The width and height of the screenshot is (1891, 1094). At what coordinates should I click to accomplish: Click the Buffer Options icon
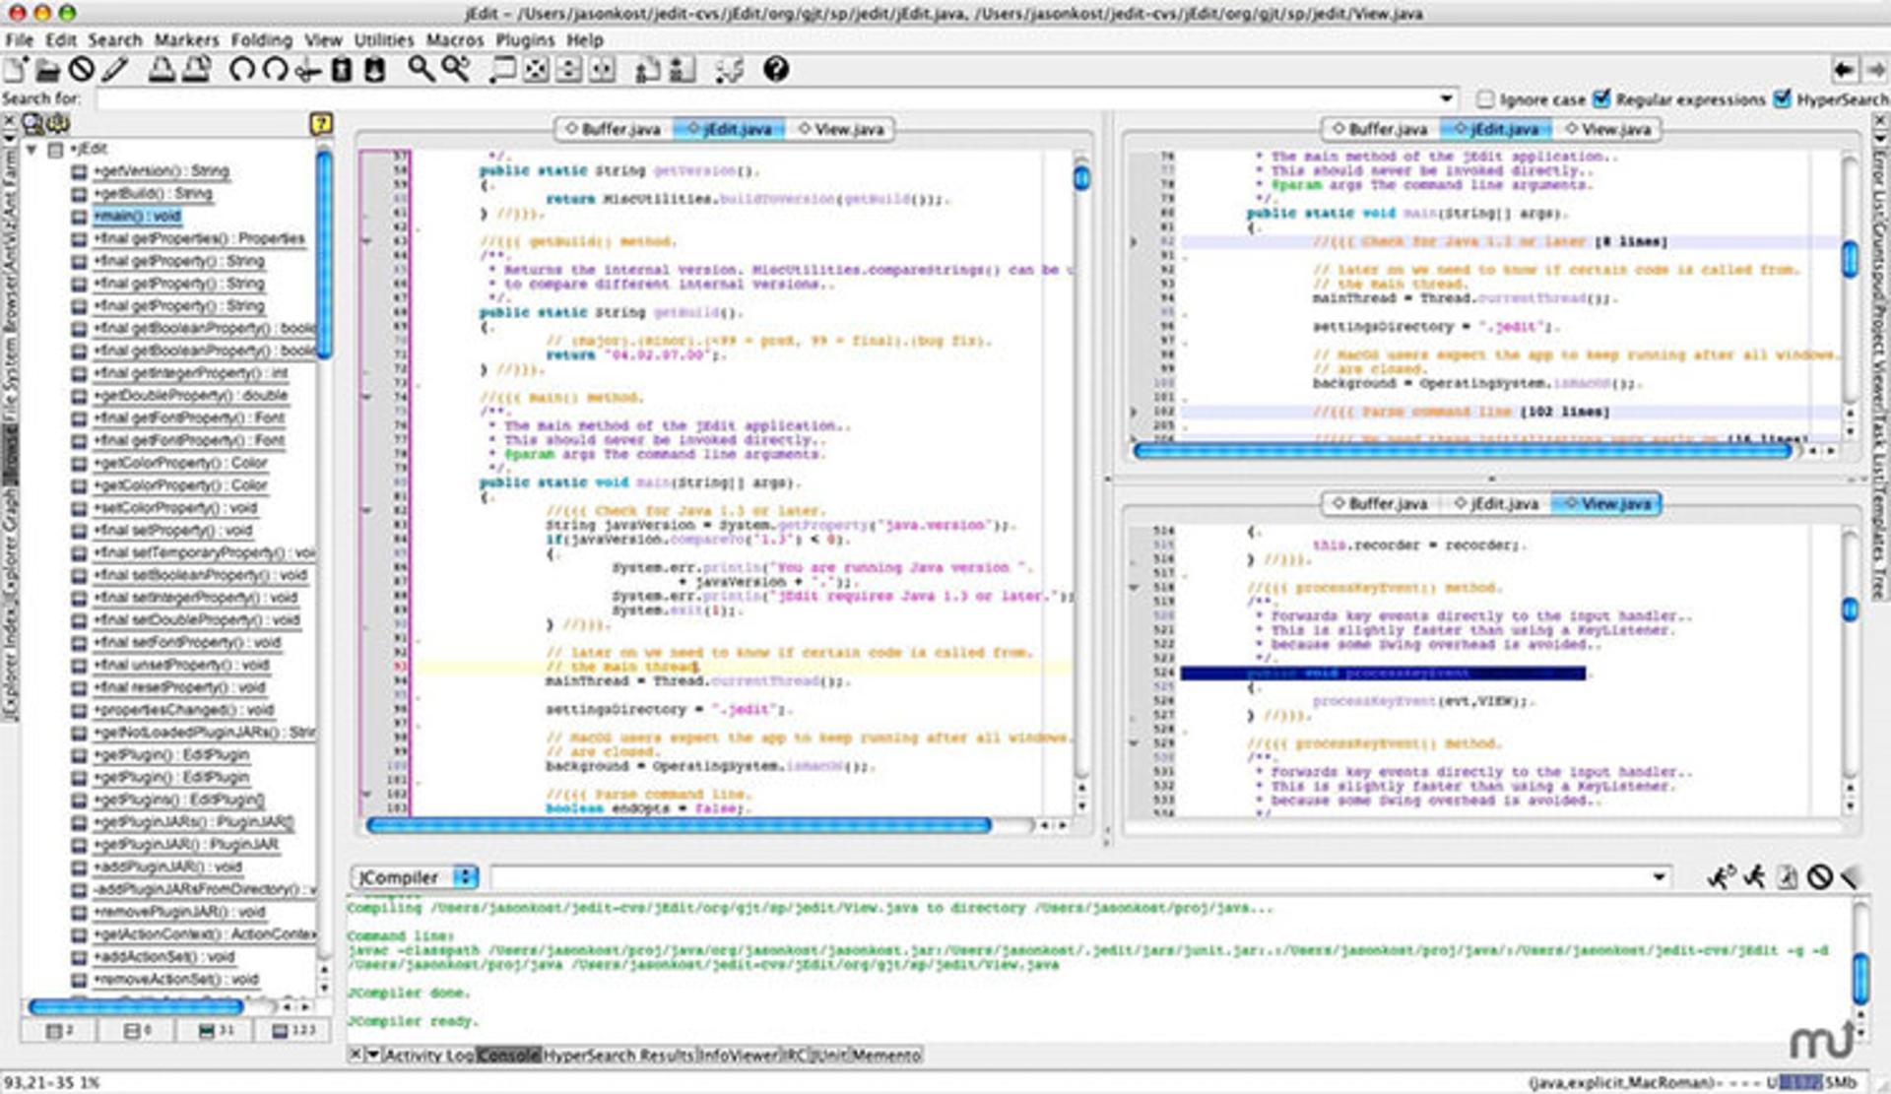pyautogui.click(x=648, y=70)
